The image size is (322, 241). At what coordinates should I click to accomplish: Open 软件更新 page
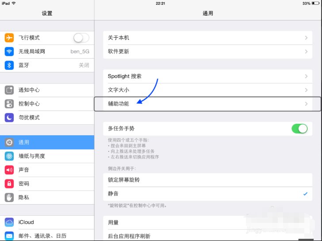pyautogui.click(x=207, y=52)
